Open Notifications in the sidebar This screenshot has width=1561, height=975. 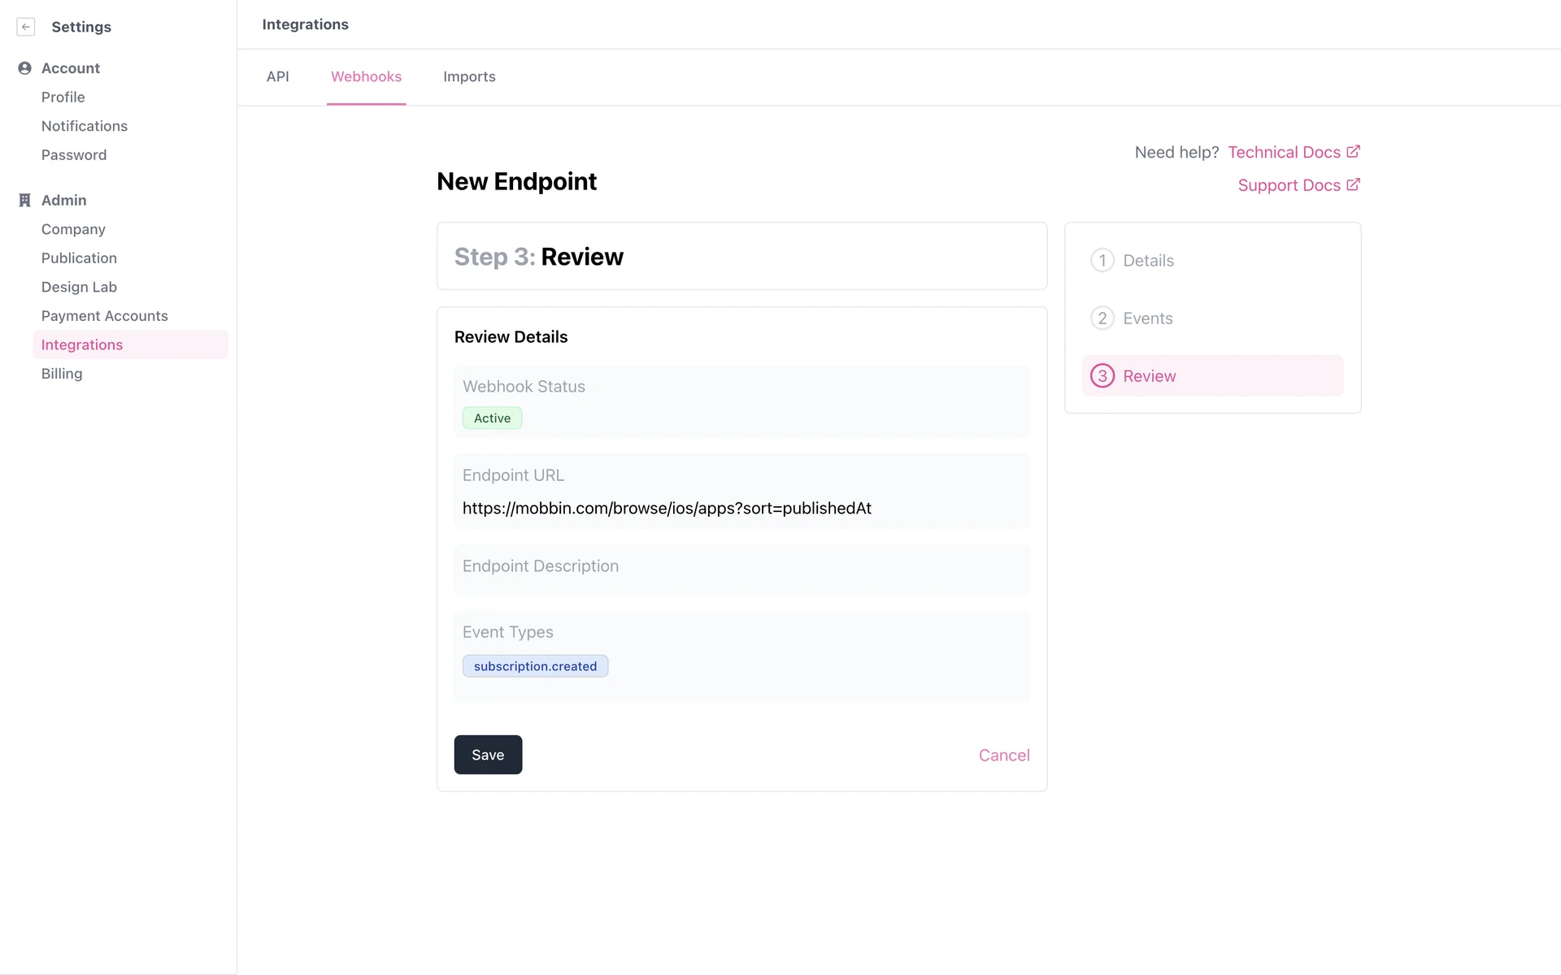(x=85, y=126)
